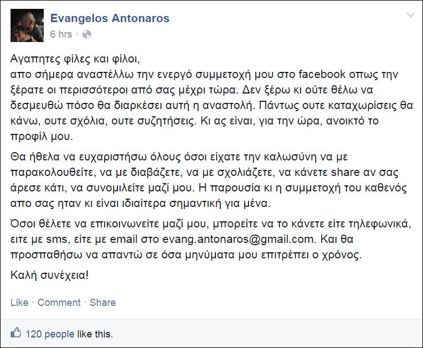Click the word 'share' in the post text
The width and height of the screenshot is (423, 348).
pos(345,172)
